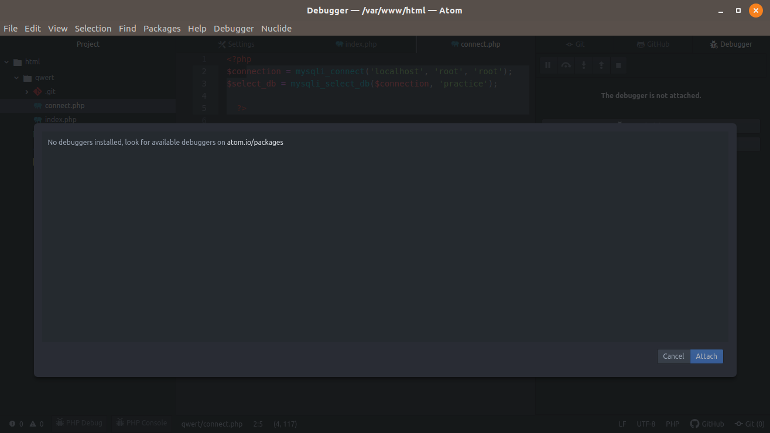Open the File menu
This screenshot has width=770, height=433.
pos(11,28)
